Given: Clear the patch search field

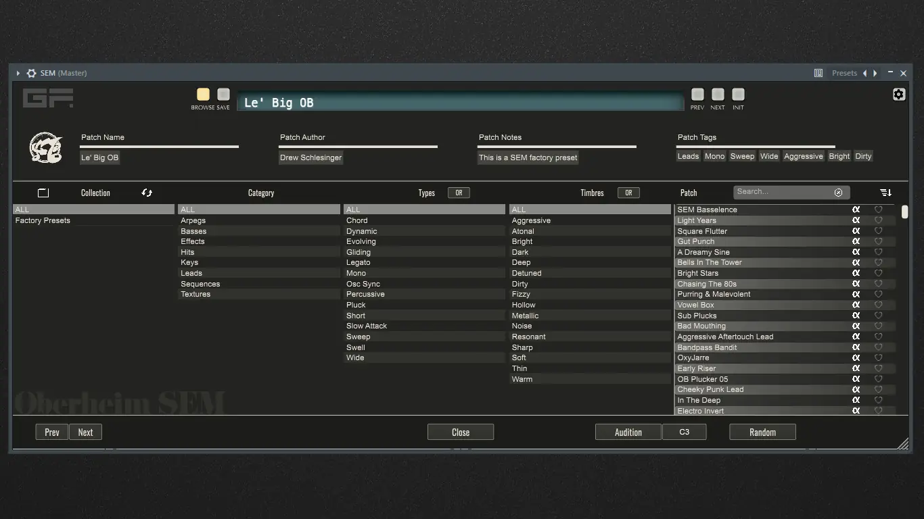Looking at the screenshot, I should pos(839,193).
